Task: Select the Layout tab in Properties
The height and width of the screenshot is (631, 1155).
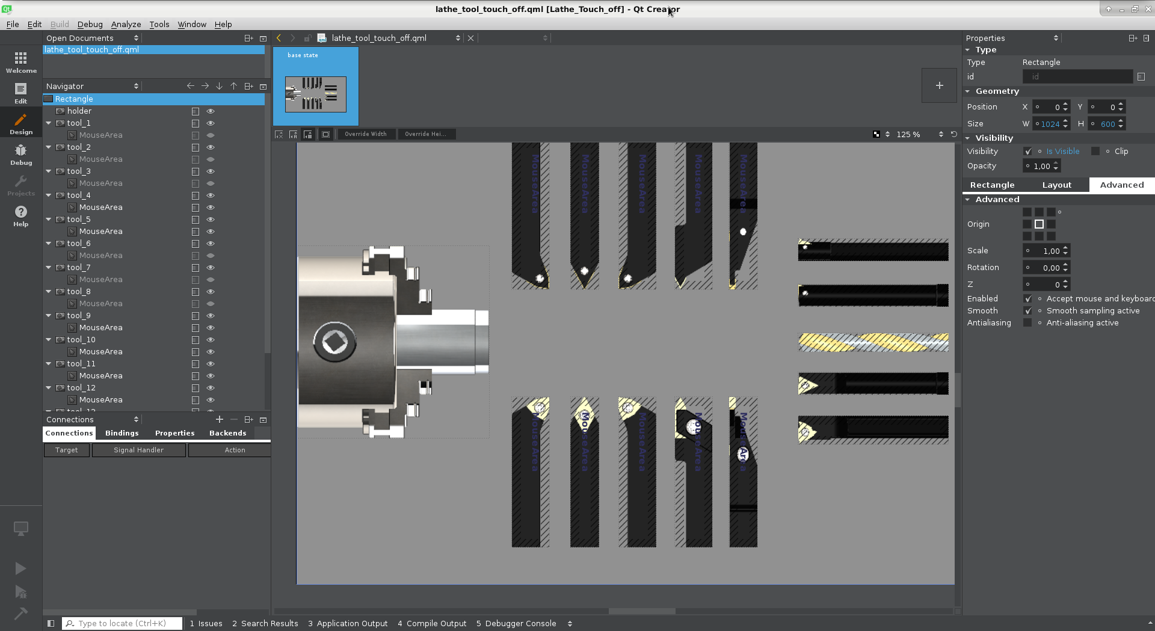Action: coord(1056,185)
